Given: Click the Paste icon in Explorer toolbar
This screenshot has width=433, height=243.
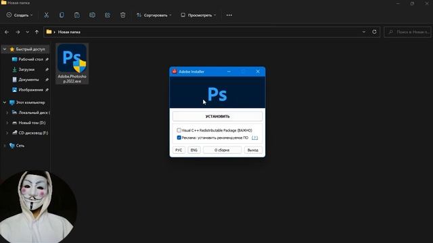Looking at the screenshot, I should [x=76, y=15].
